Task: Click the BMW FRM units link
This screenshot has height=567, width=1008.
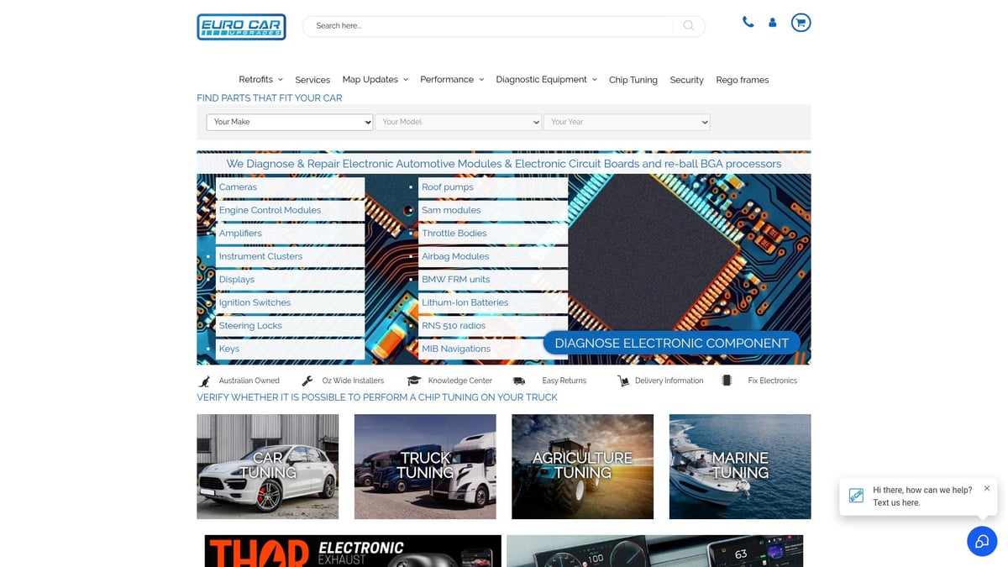Action: [x=455, y=280]
